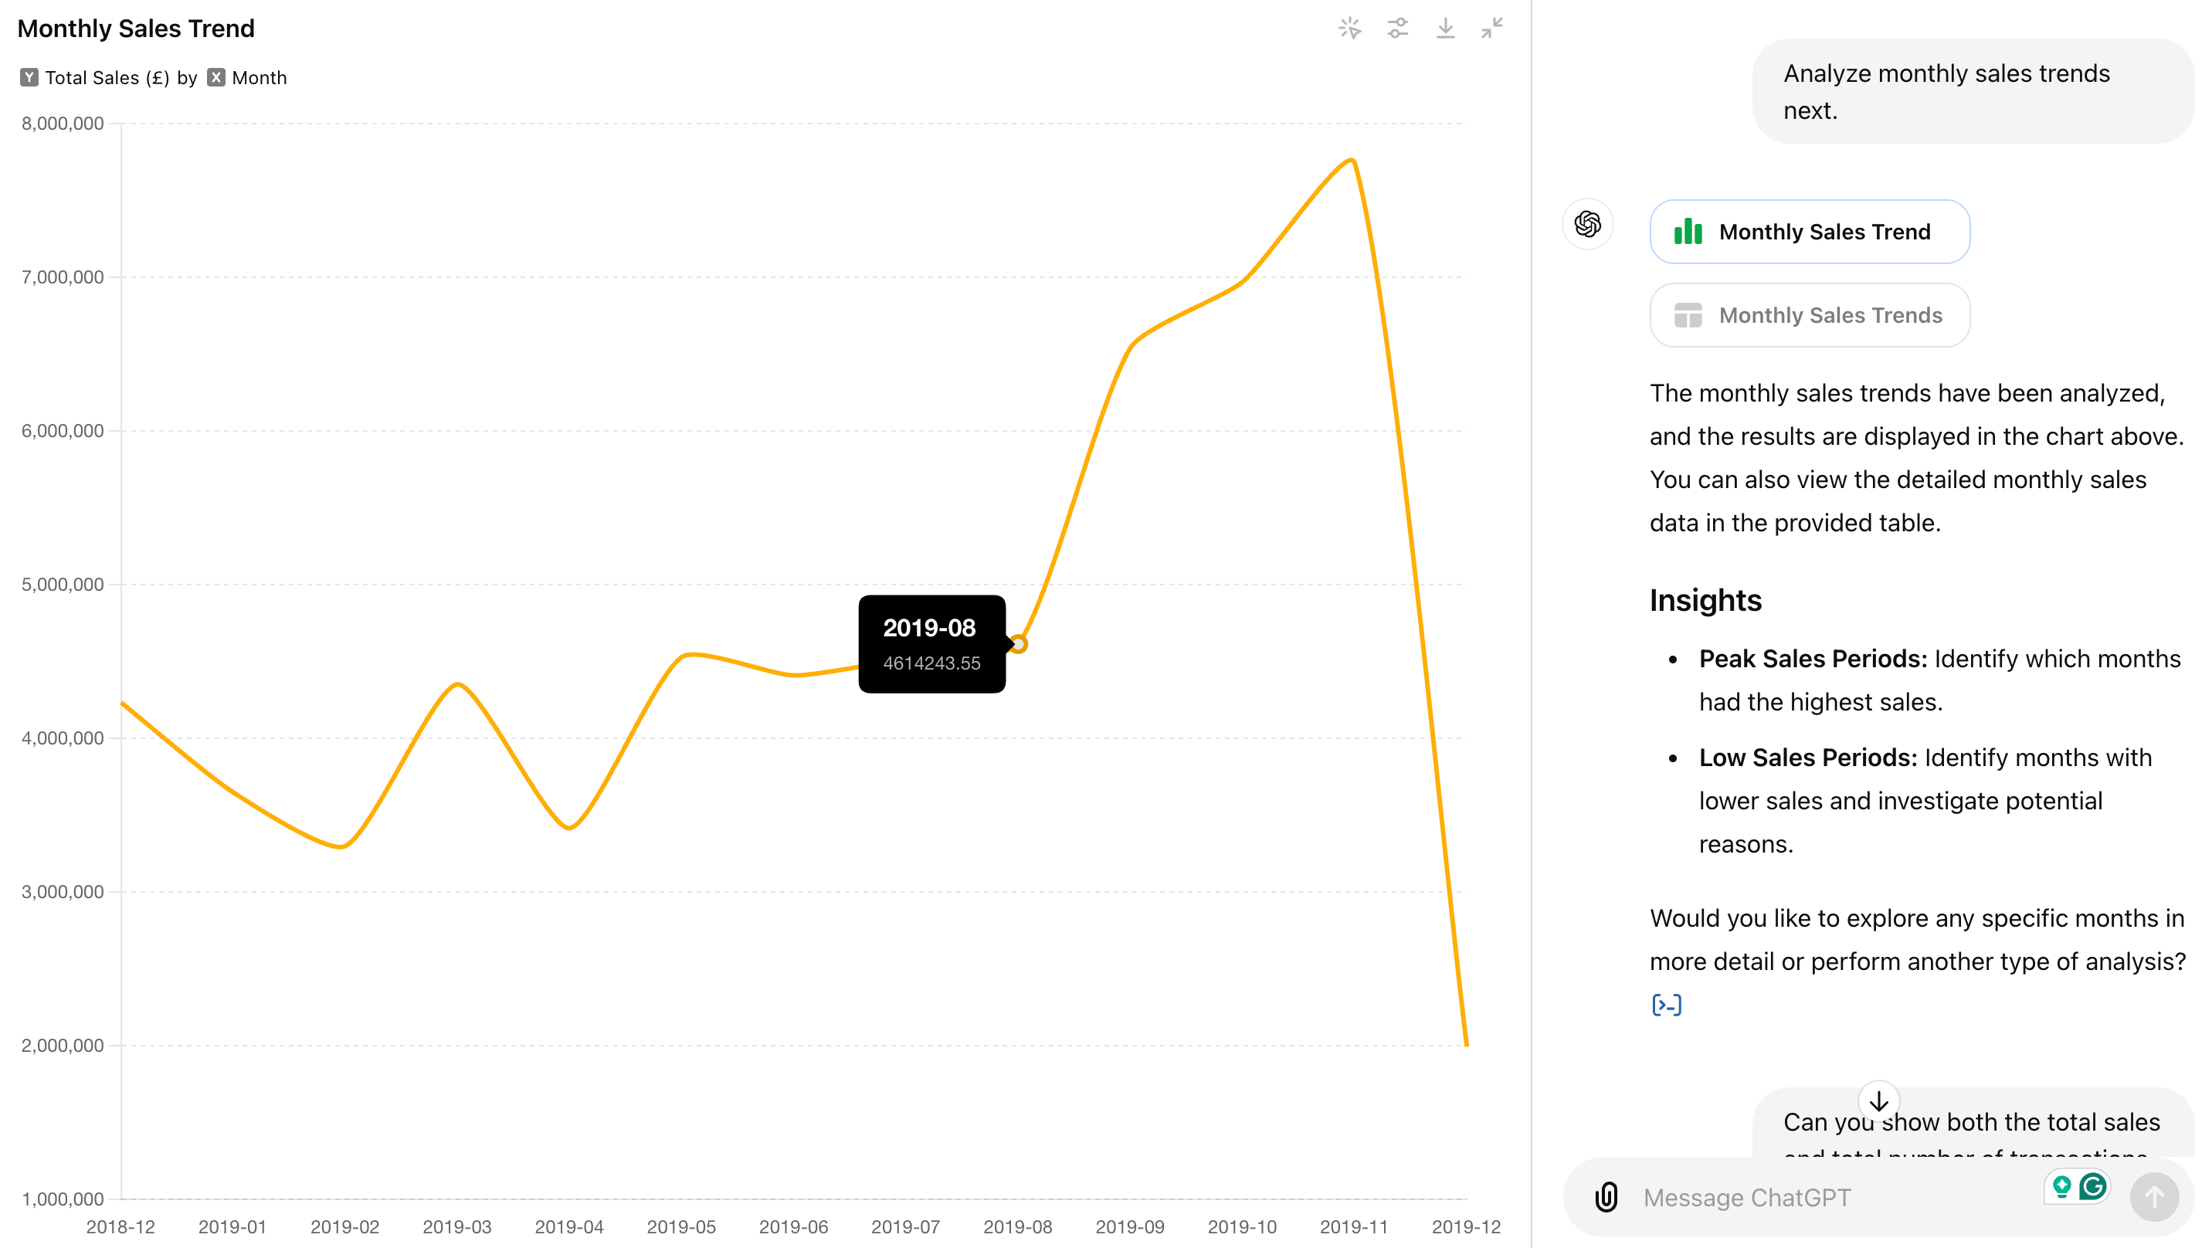Click the attach file paperclip icon
The height and width of the screenshot is (1248, 2212).
click(1606, 1196)
